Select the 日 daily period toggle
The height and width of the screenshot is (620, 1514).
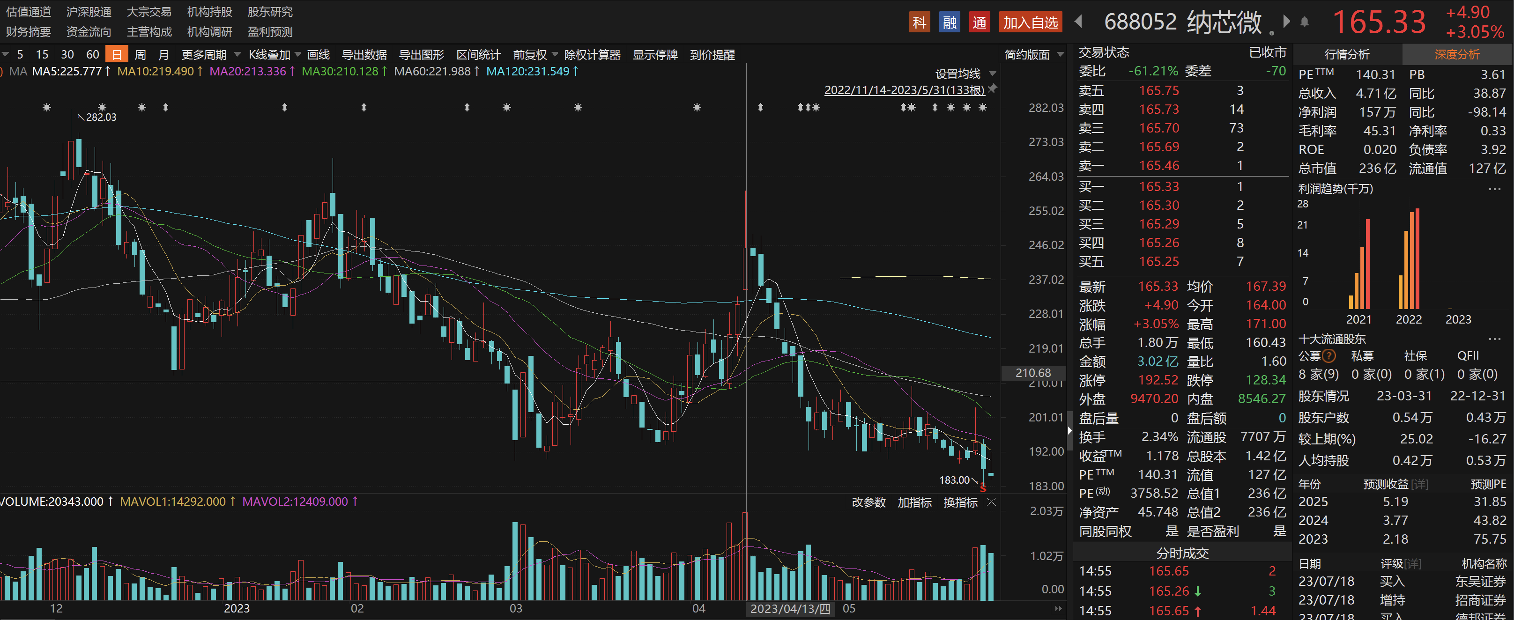coord(117,55)
